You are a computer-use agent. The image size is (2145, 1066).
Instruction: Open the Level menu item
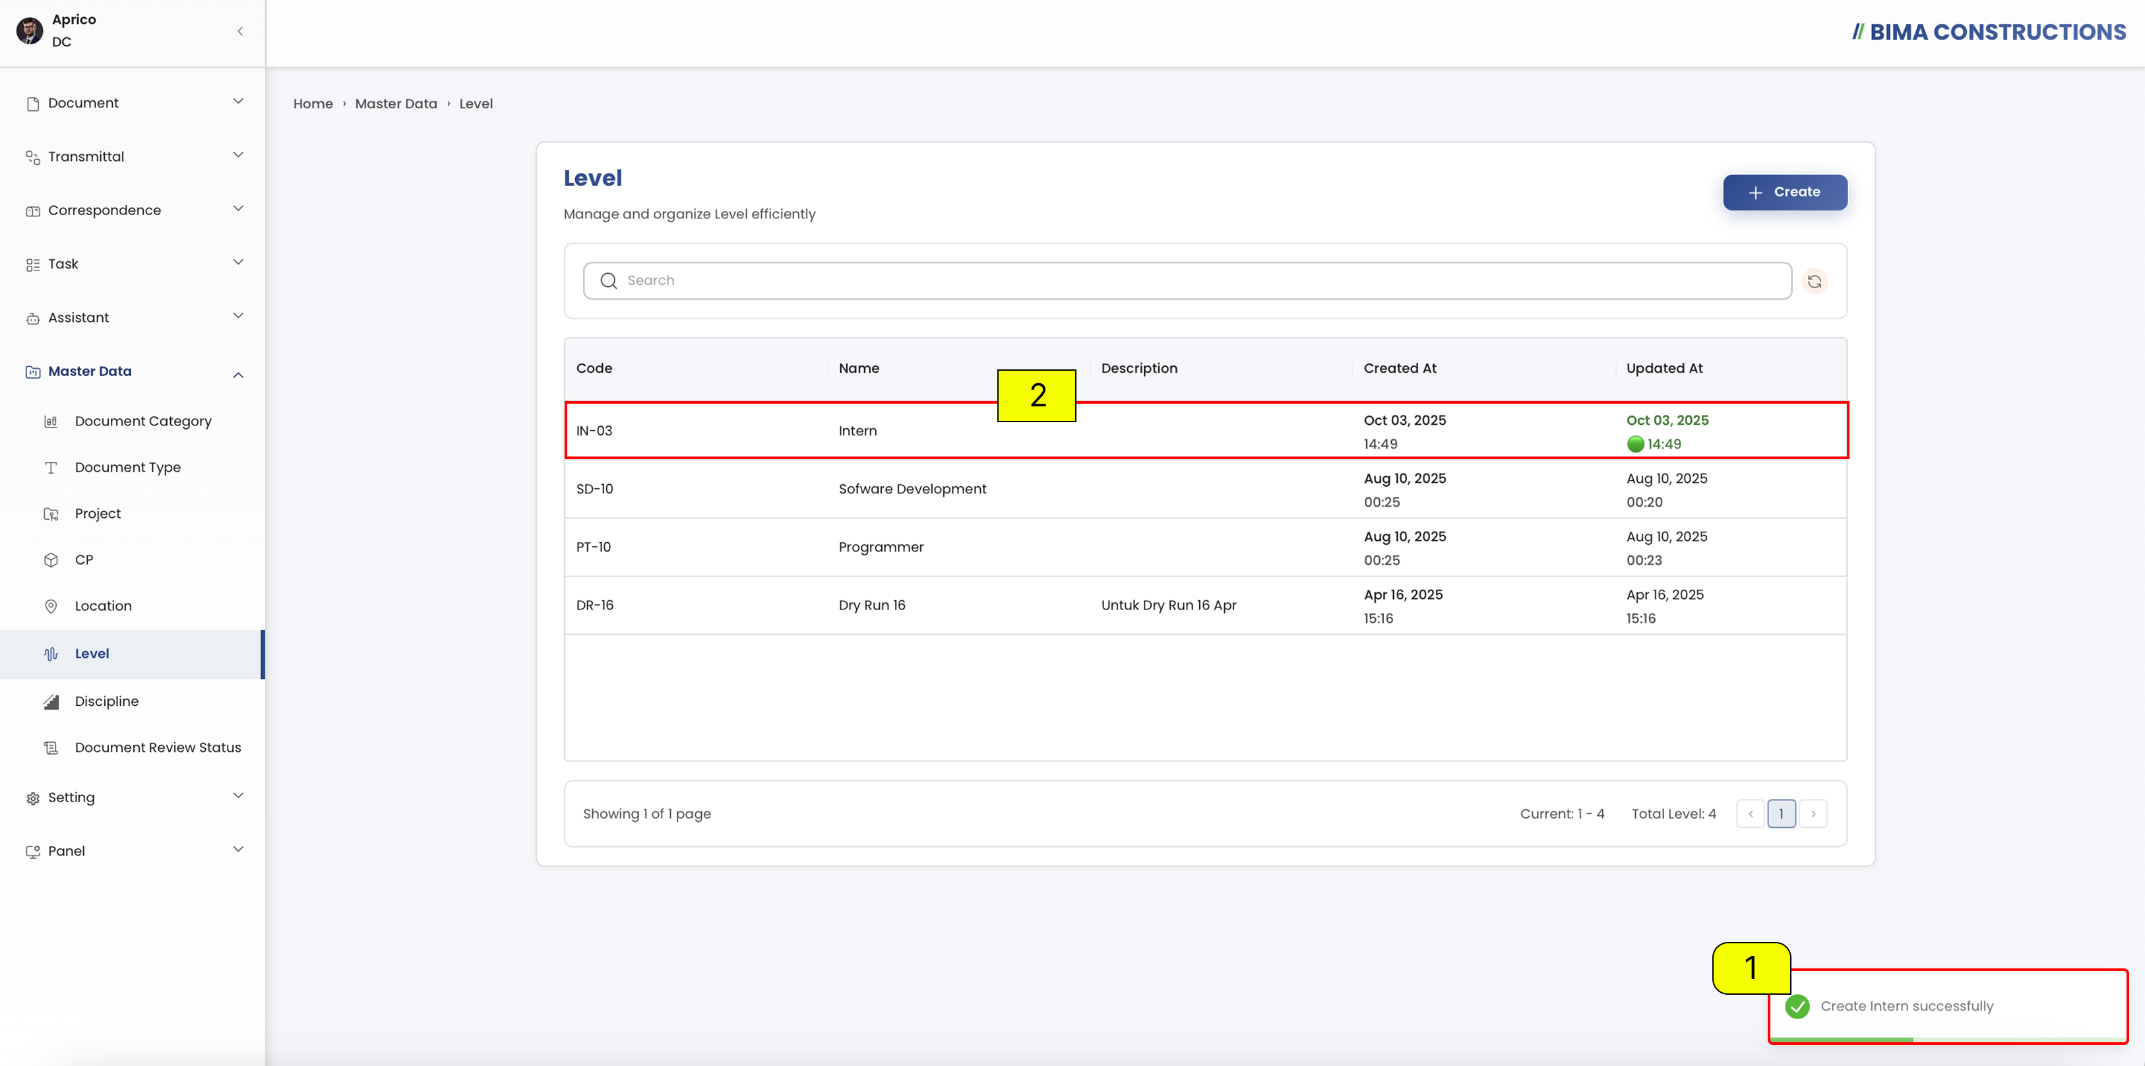(131, 654)
